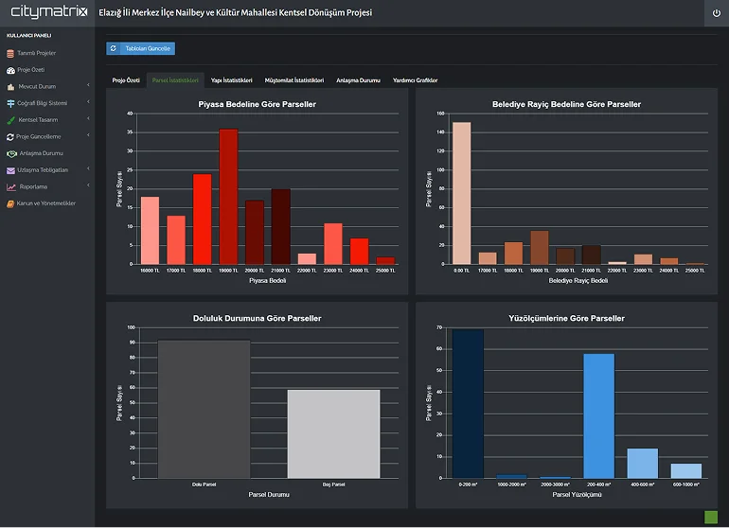The width and height of the screenshot is (729, 528).
Task: Click the Kanun ve Yönetmelikler book icon
Action: [x=10, y=203]
